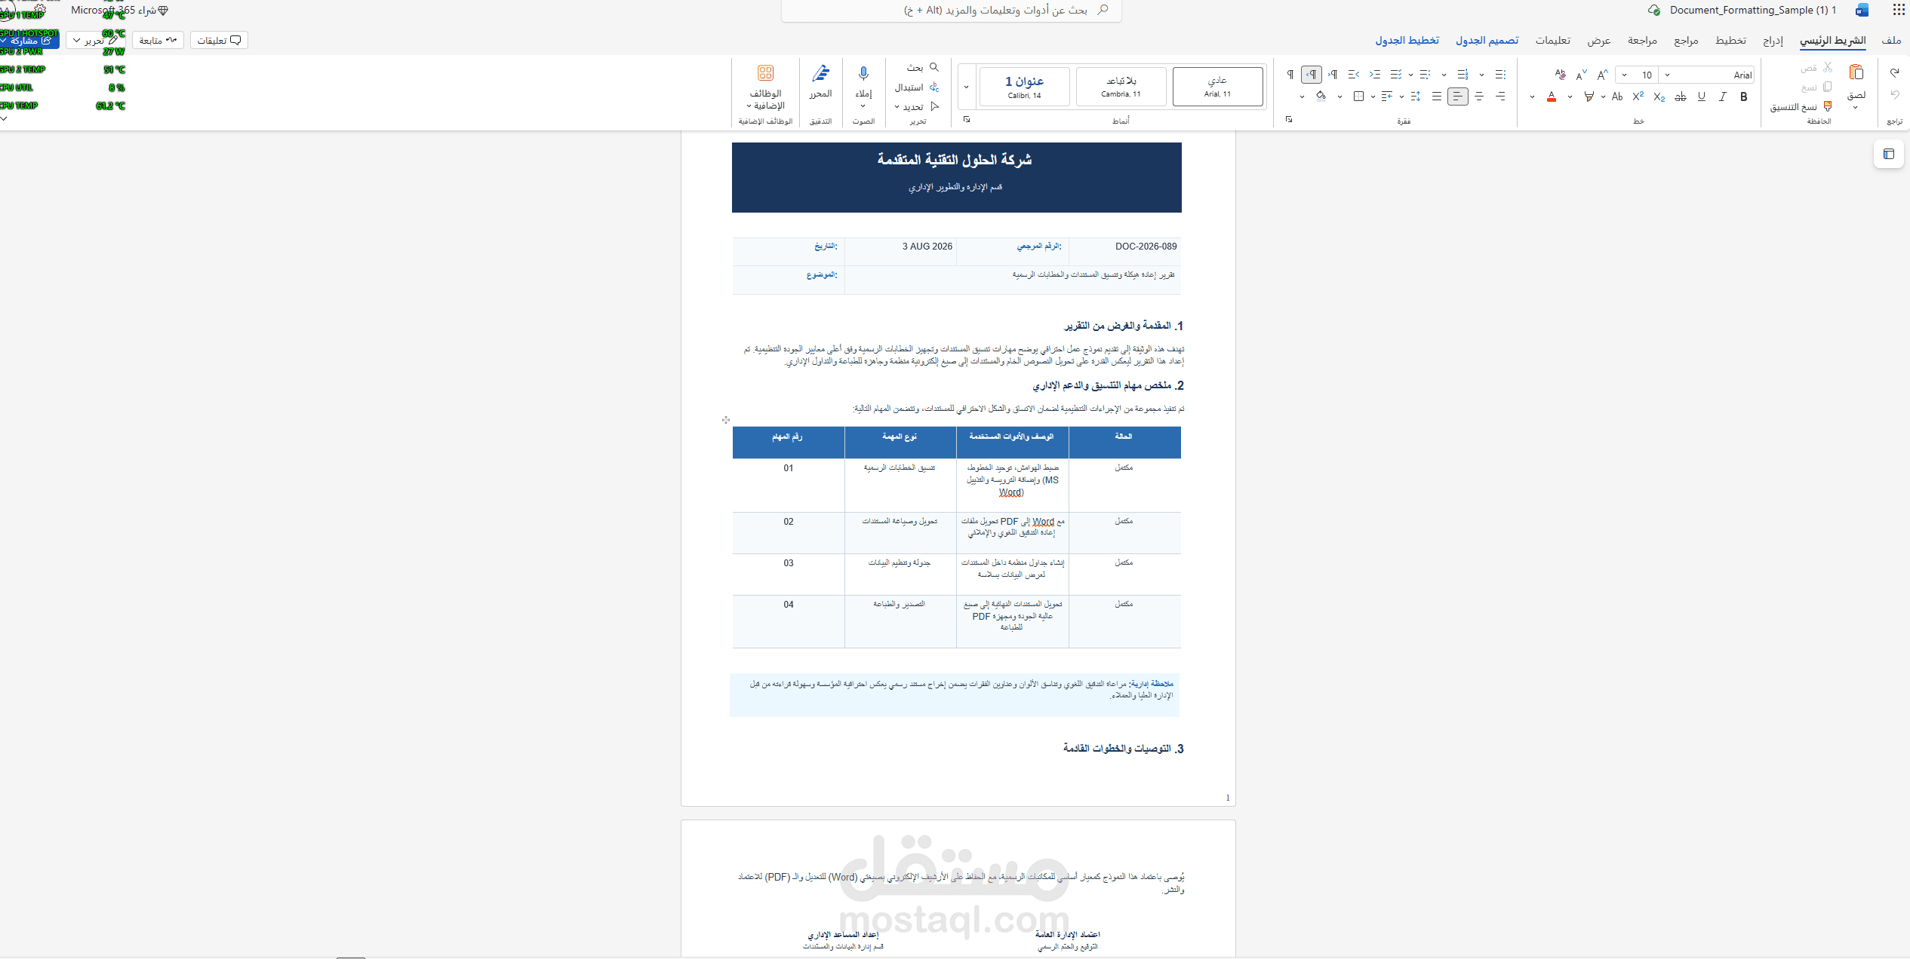
Task: Select the active left alignment button
Action: pos(1458,97)
